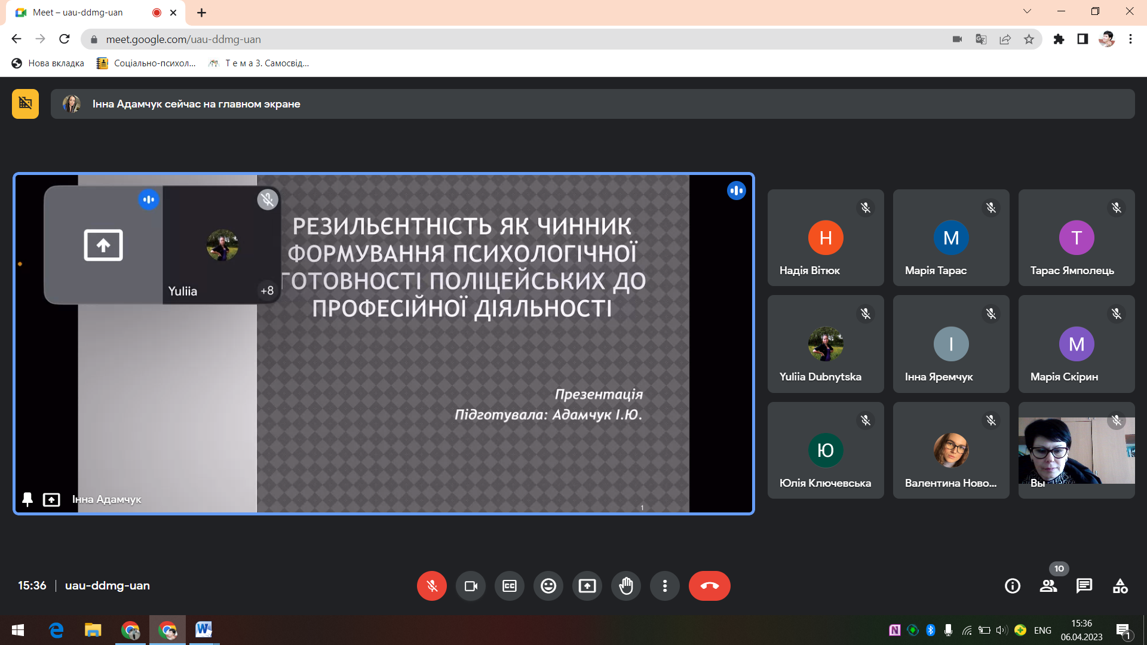Click the yellow presentation-off icon in the banner
This screenshot has width=1147, height=645.
coord(25,104)
